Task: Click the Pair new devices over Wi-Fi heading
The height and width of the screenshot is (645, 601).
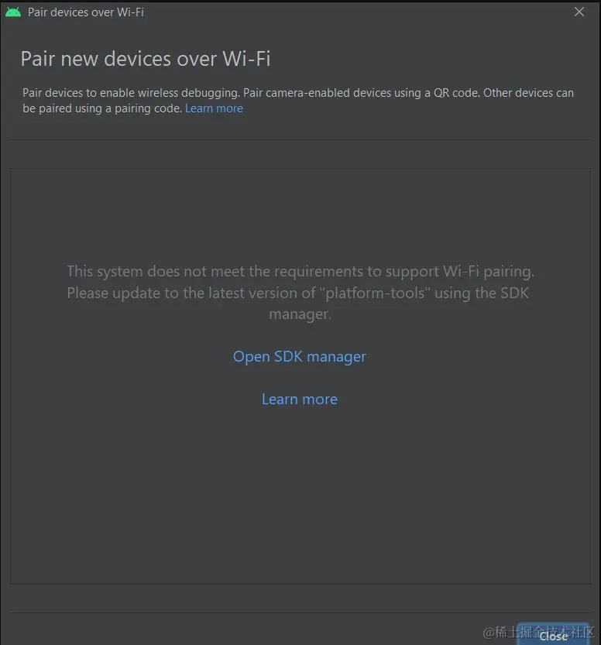Action: [146, 59]
